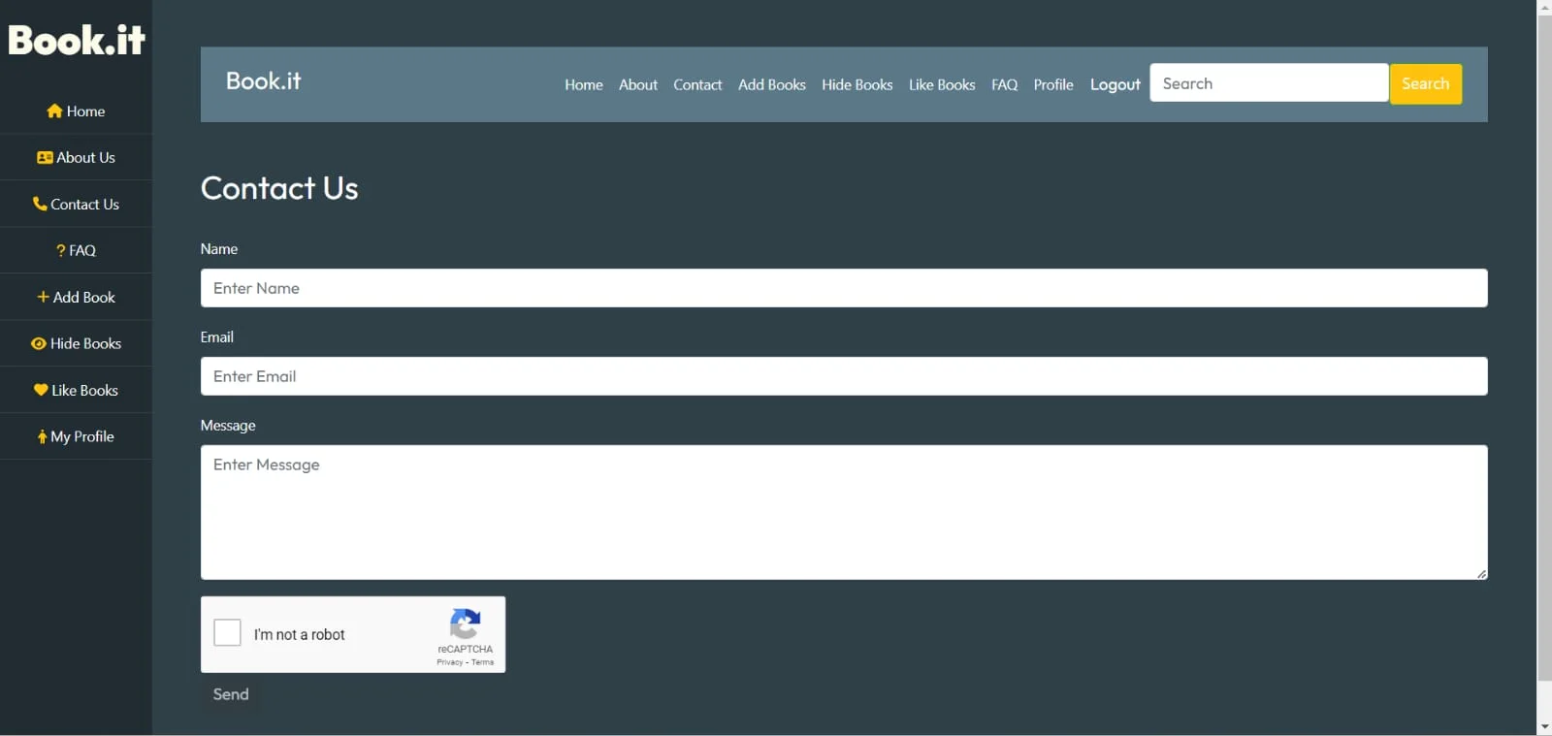
Task: Click the ID card icon beside About Us
Action: (45, 158)
